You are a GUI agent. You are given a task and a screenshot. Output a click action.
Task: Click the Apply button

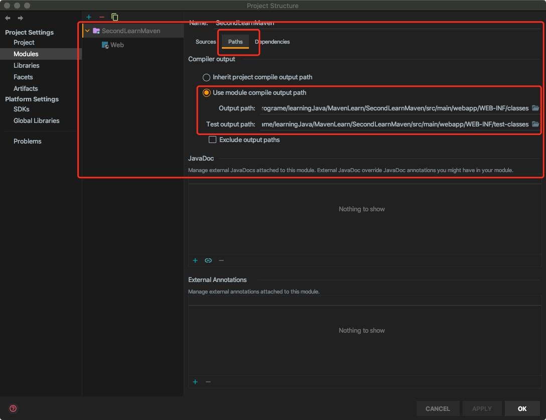[x=482, y=408]
